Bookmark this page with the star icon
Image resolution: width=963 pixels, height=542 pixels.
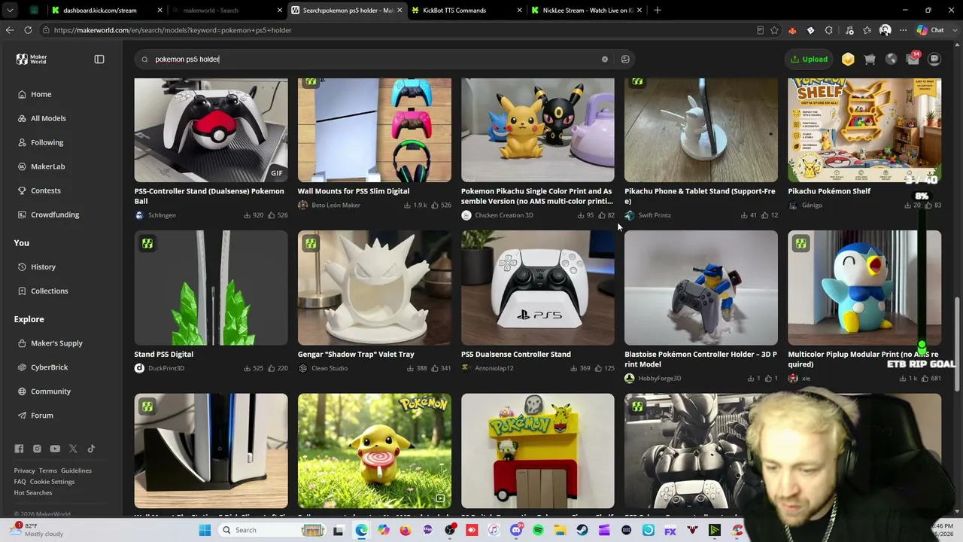click(774, 30)
